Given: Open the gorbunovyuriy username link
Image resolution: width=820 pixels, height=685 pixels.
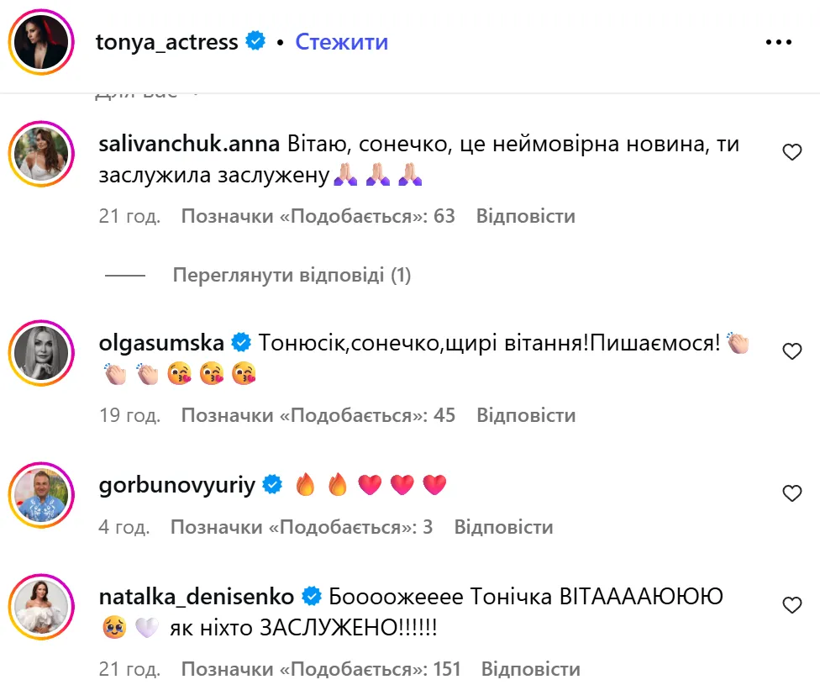Looking at the screenshot, I should click(x=176, y=485).
